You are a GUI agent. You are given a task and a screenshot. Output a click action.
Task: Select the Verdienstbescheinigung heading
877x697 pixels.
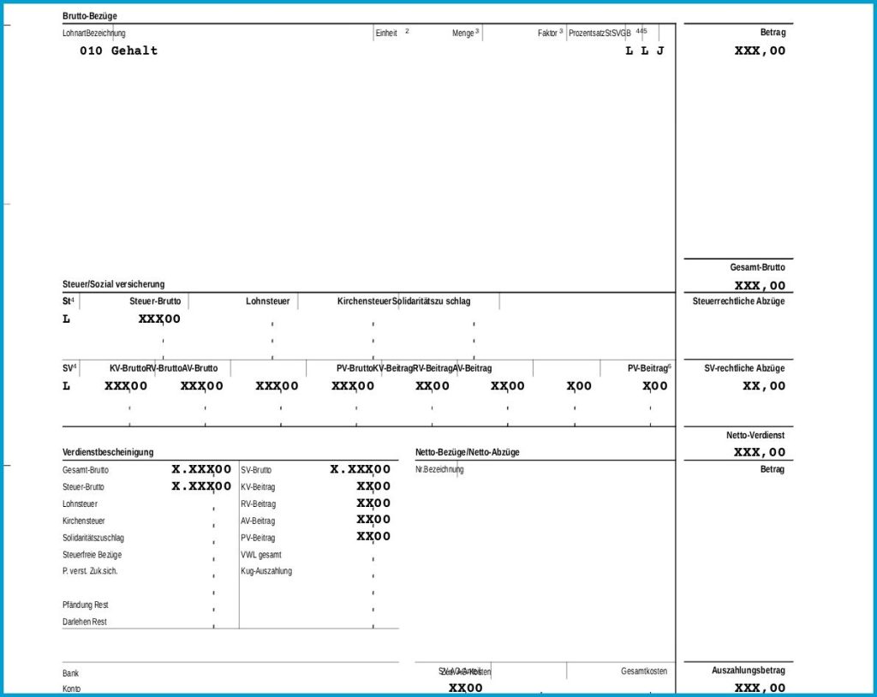(x=108, y=452)
